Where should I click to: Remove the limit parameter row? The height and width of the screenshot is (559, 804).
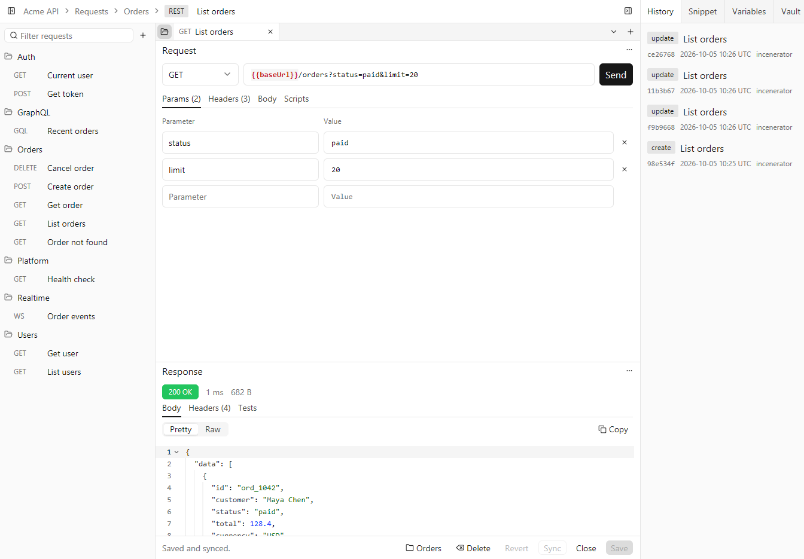625,169
